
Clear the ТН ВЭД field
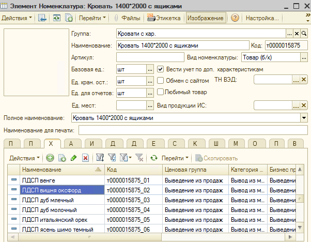pyautogui.click(x=304, y=80)
